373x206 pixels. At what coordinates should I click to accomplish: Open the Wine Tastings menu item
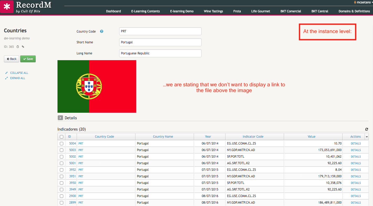[213, 11]
